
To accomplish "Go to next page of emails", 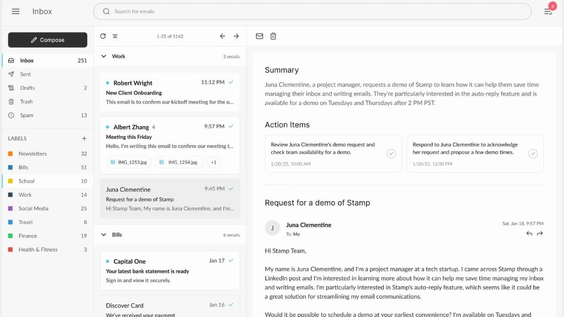I will [236, 36].
